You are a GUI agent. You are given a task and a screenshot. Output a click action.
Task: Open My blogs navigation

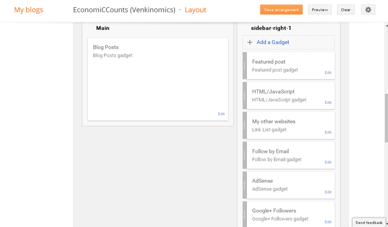28,9
